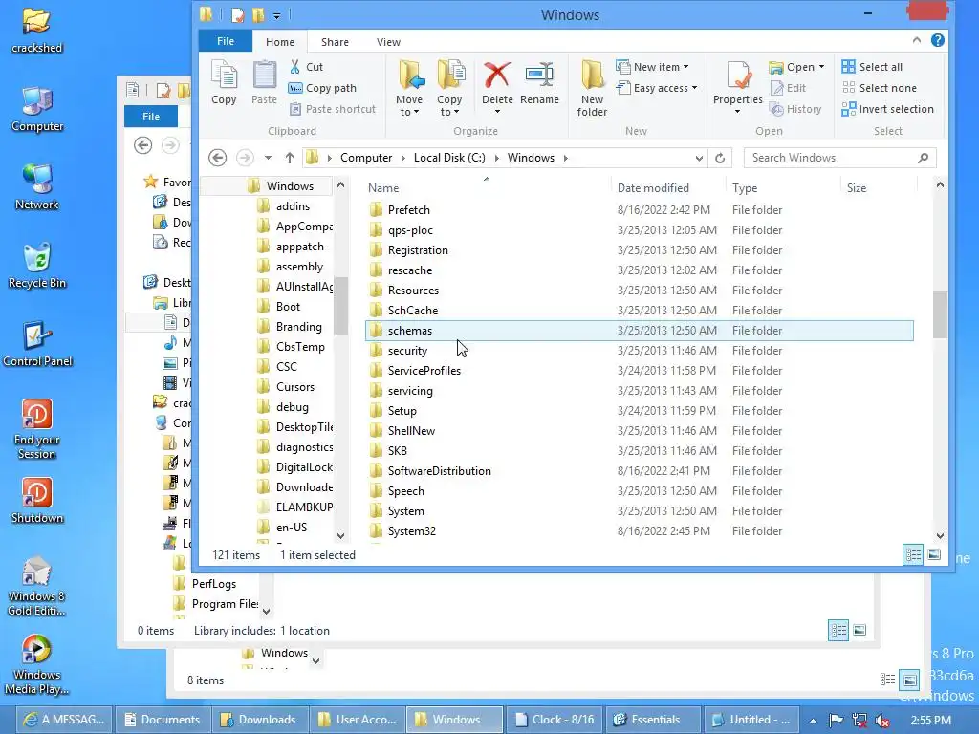Open File tab in background Documents window
Image resolution: width=979 pixels, height=734 pixels.
[150, 116]
